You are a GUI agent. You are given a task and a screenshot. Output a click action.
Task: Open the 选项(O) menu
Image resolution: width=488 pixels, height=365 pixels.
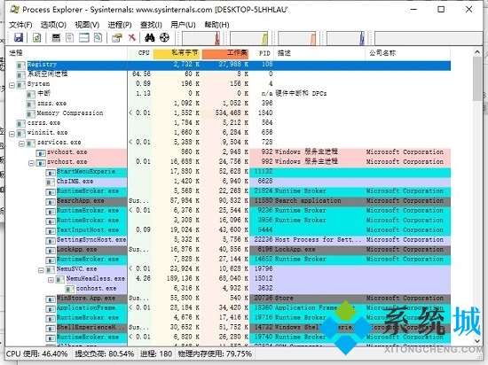(x=53, y=25)
